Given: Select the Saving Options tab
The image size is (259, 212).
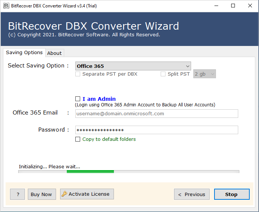Looking at the screenshot, I should pyautogui.click(x=24, y=53).
